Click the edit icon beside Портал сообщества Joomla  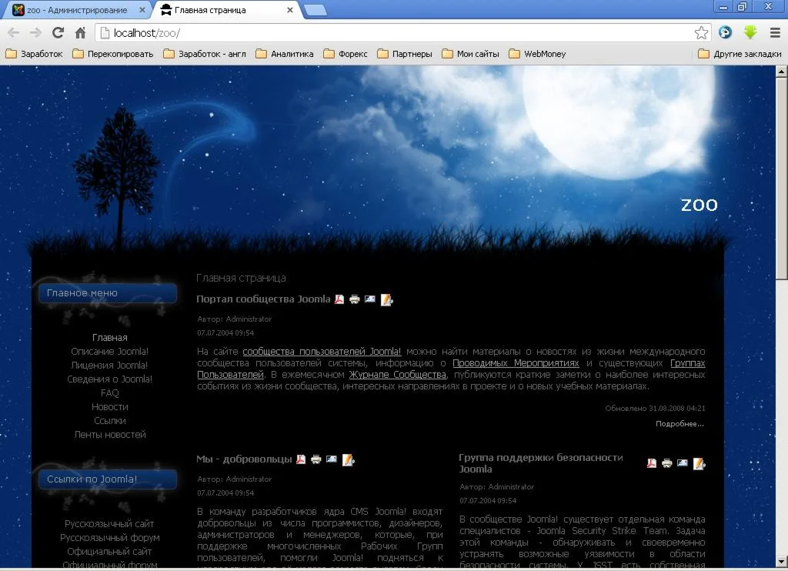[x=386, y=299]
